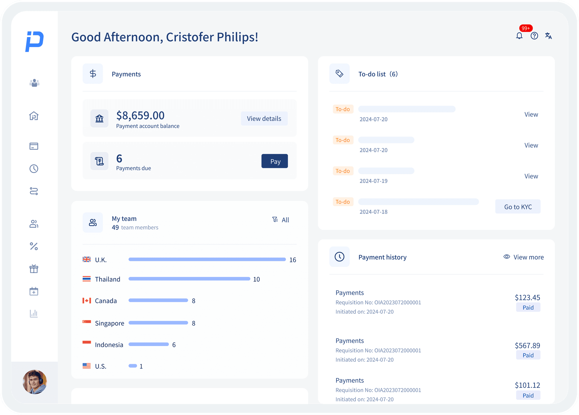Click View beside the first 2024-07-20 to-do item
The image size is (579, 415).
pos(531,115)
